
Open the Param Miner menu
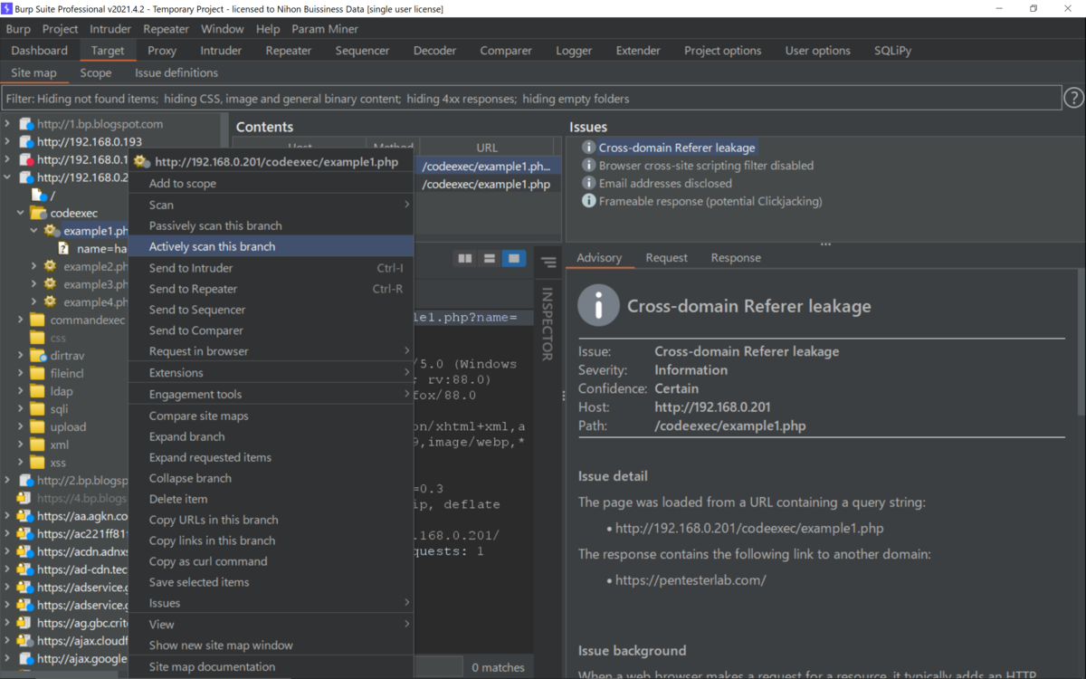click(x=325, y=29)
